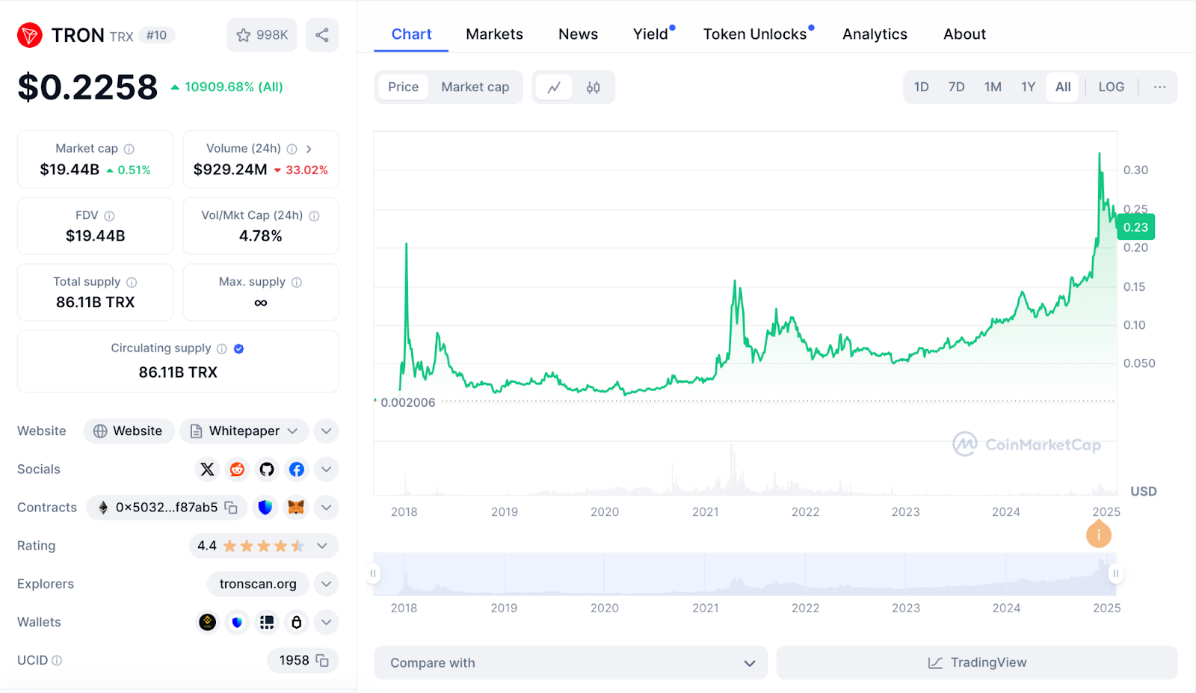The width and height of the screenshot is (1196, 693).
Task: Switch to the Markets tab
Action: 494,34
